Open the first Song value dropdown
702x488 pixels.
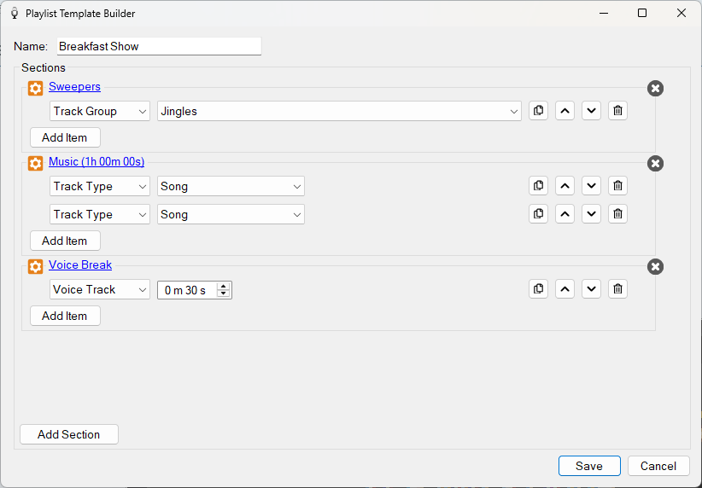pyautogui.click(x=231, y=186)
